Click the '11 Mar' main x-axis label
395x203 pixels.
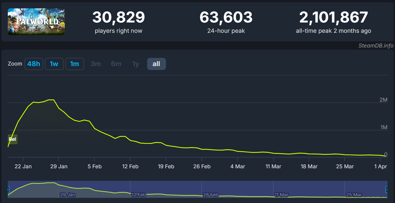pos(273,166)
